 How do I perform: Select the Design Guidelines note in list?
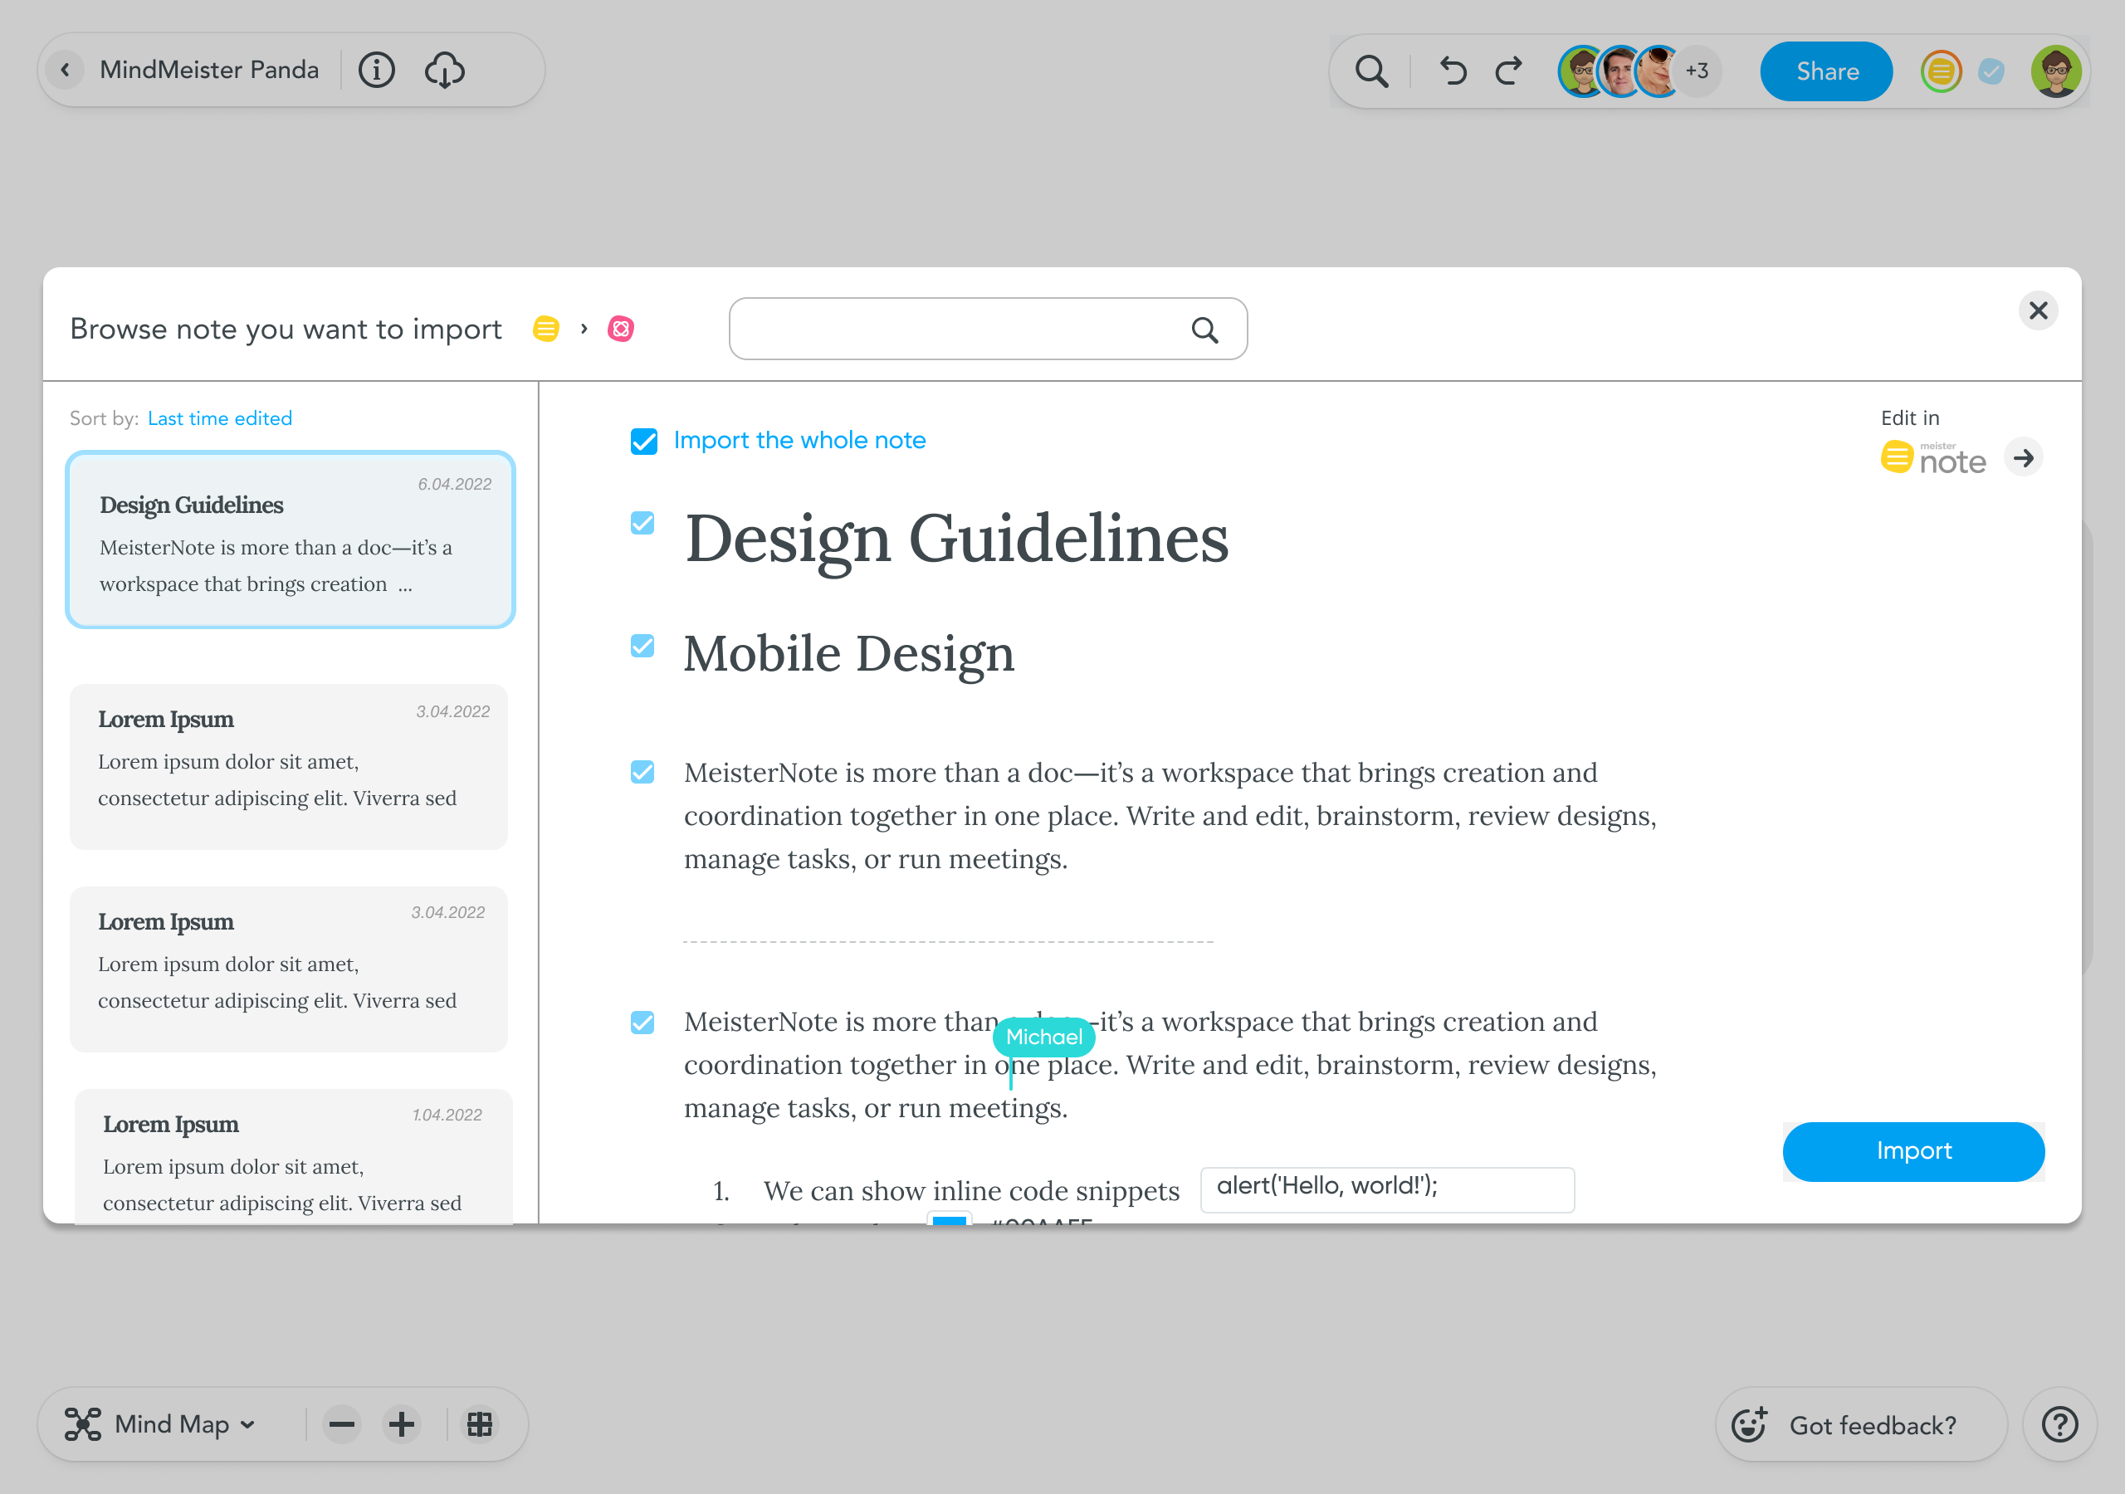pyautogui.click(x=290, y=539)
